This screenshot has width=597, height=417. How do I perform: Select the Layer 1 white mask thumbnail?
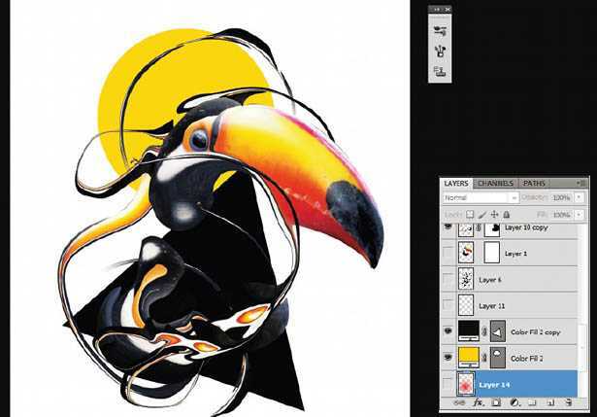[x=492, y=253]
